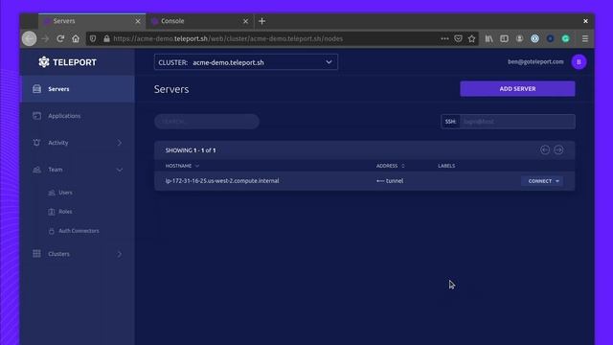Viewport: 613px width, 345px height.
Task: Sort servers by Address column
Action: coord(390,166)
